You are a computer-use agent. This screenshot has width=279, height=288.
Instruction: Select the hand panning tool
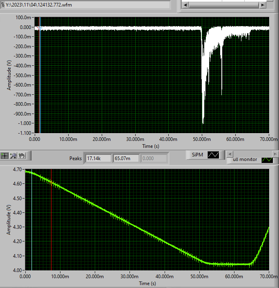pyautogui.click(x=22, y=156)
